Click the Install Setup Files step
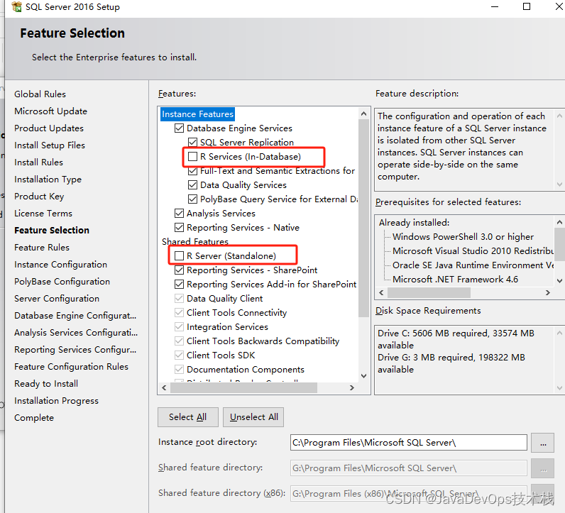Image resolution: width=565 pixels, height=513 pixels. tap(50, 145)
